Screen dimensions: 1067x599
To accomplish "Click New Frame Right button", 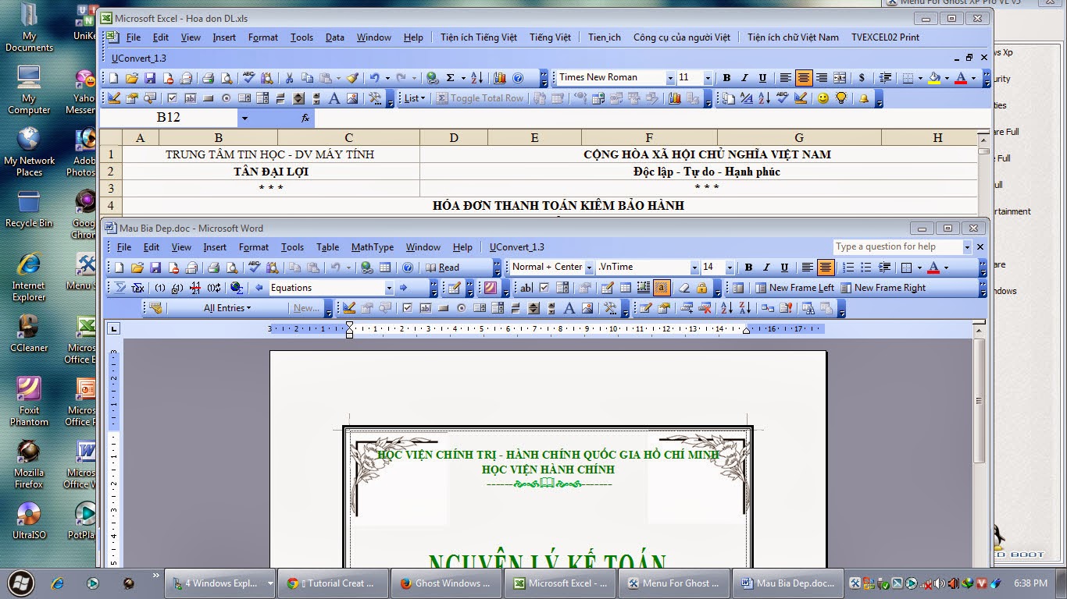I will (x=883, y=288).
